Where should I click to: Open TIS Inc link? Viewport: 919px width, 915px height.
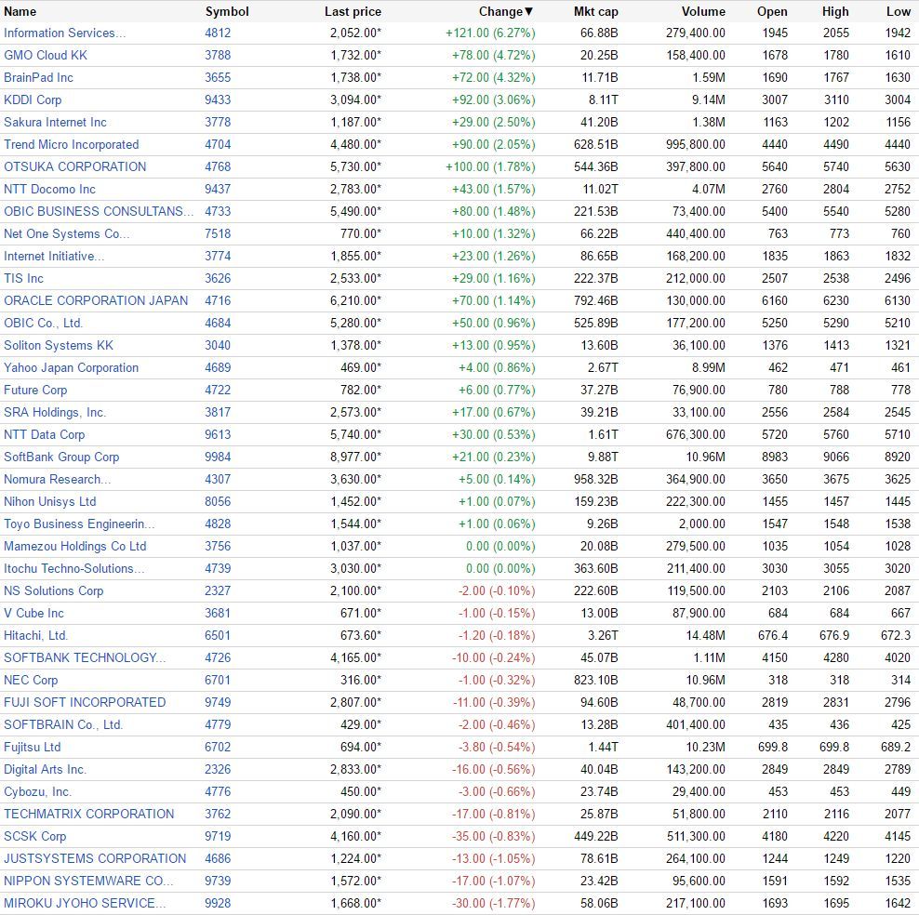23,278
